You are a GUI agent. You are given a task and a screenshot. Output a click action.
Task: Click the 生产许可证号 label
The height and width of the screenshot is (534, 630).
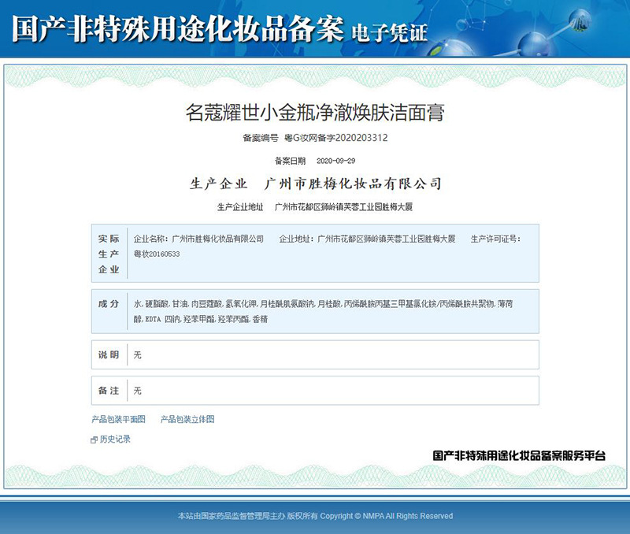tap(495, 239)
